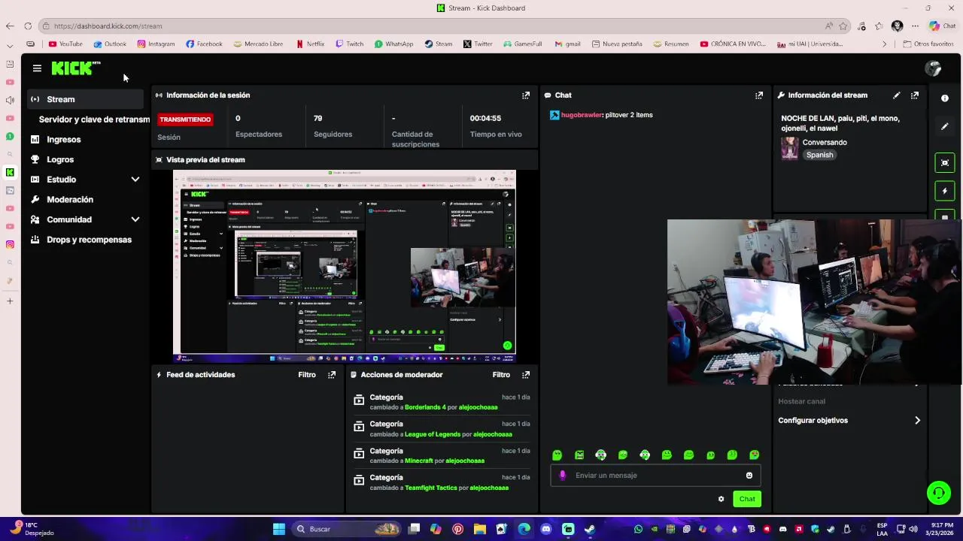This screenshot has height=541, width=963.
Task: Open taskbar volume control
Action: coord(914,529)
